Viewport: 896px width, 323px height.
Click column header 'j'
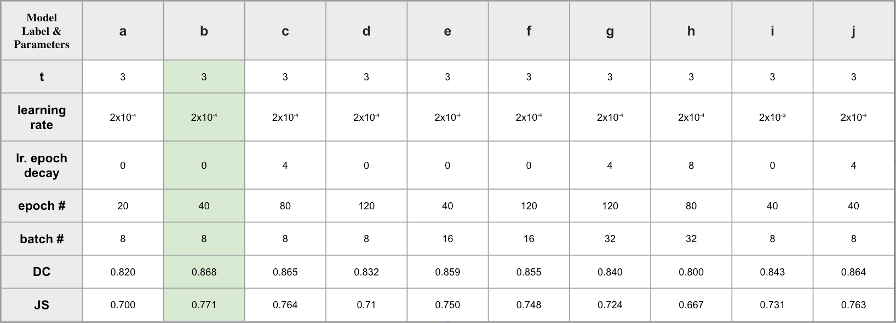click(x=853, y=31)
